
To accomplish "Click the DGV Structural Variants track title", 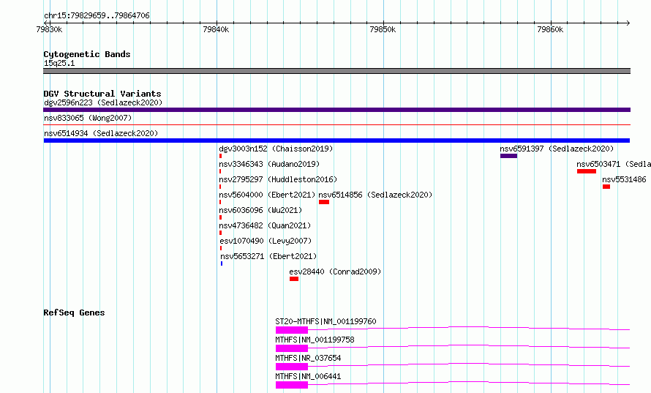I will (x=102, y=94).
